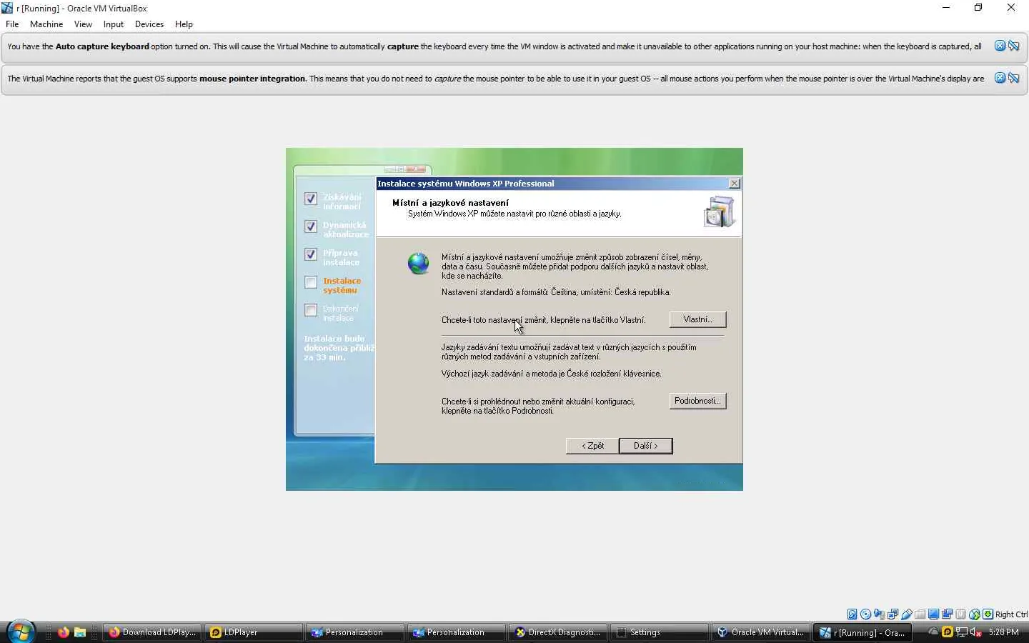Suppress the mouse pointer integration message permanently
The width and height of the screenshot is (1029, 643).
click(x=1013, y=78)
